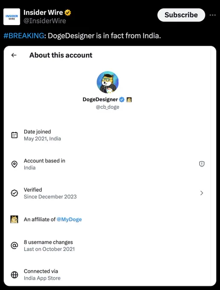Click the gold verified badge next to Insider Wire
220x290 pixels.
pos(68,13)
